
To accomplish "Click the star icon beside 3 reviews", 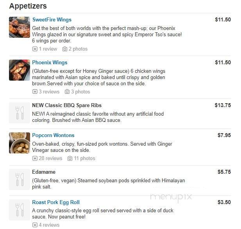I will point(35,92).
